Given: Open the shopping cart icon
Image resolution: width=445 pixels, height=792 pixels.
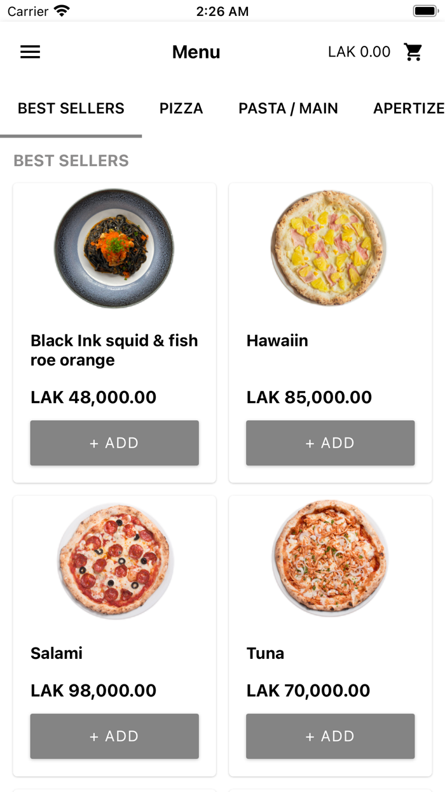Looking at the screenshot, I should coord(413,52).
